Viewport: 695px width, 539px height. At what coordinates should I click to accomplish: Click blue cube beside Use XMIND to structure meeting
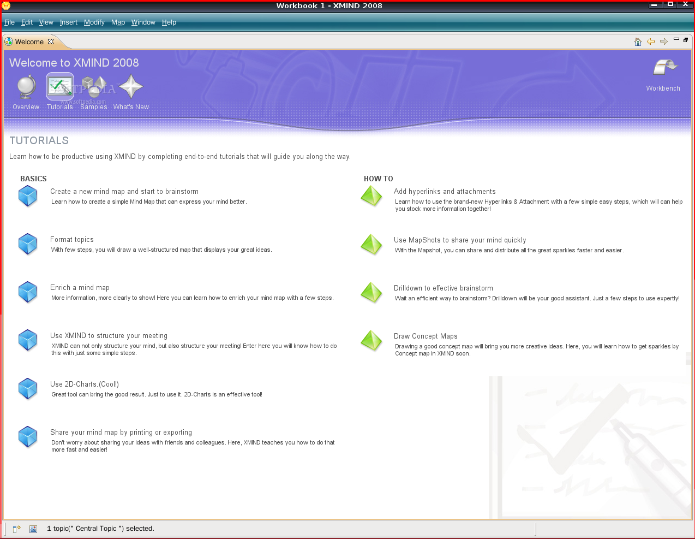27,340
